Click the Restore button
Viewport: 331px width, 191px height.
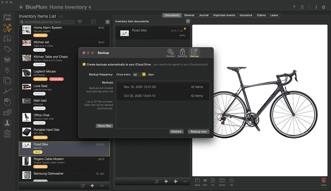click(176, 131)
